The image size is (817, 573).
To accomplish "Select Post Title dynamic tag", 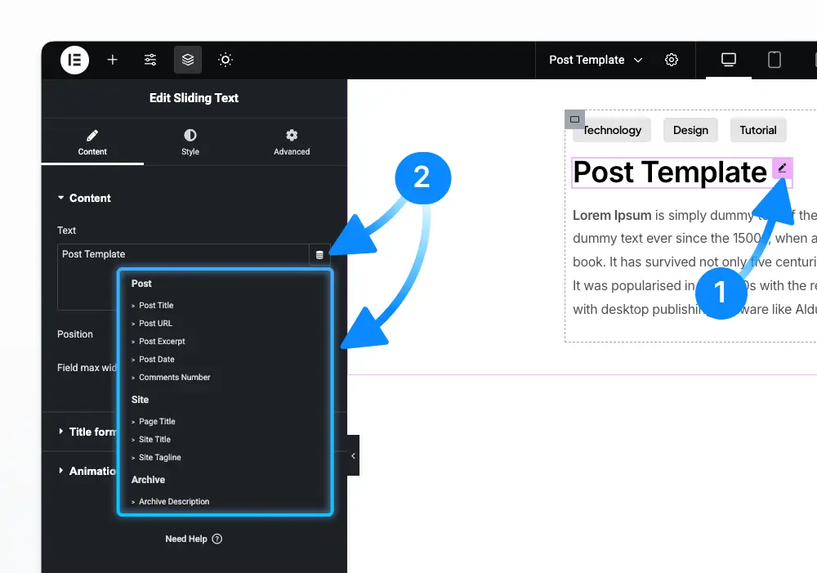I will [x=156, y=306].
